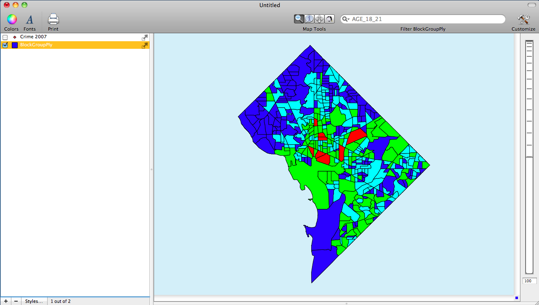Click the Print toolbar icon
539x305 pixels.
(53, 19)
